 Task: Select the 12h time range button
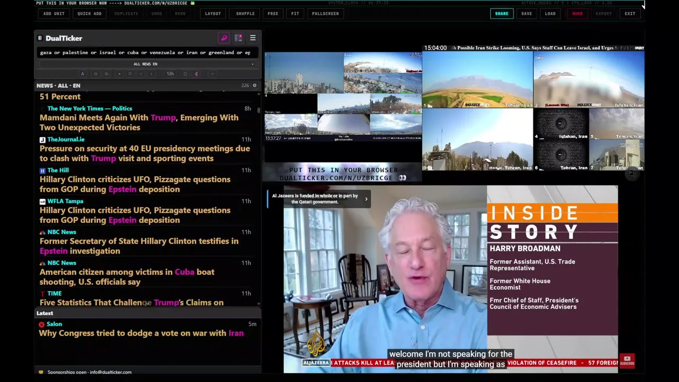pos(170,74)
